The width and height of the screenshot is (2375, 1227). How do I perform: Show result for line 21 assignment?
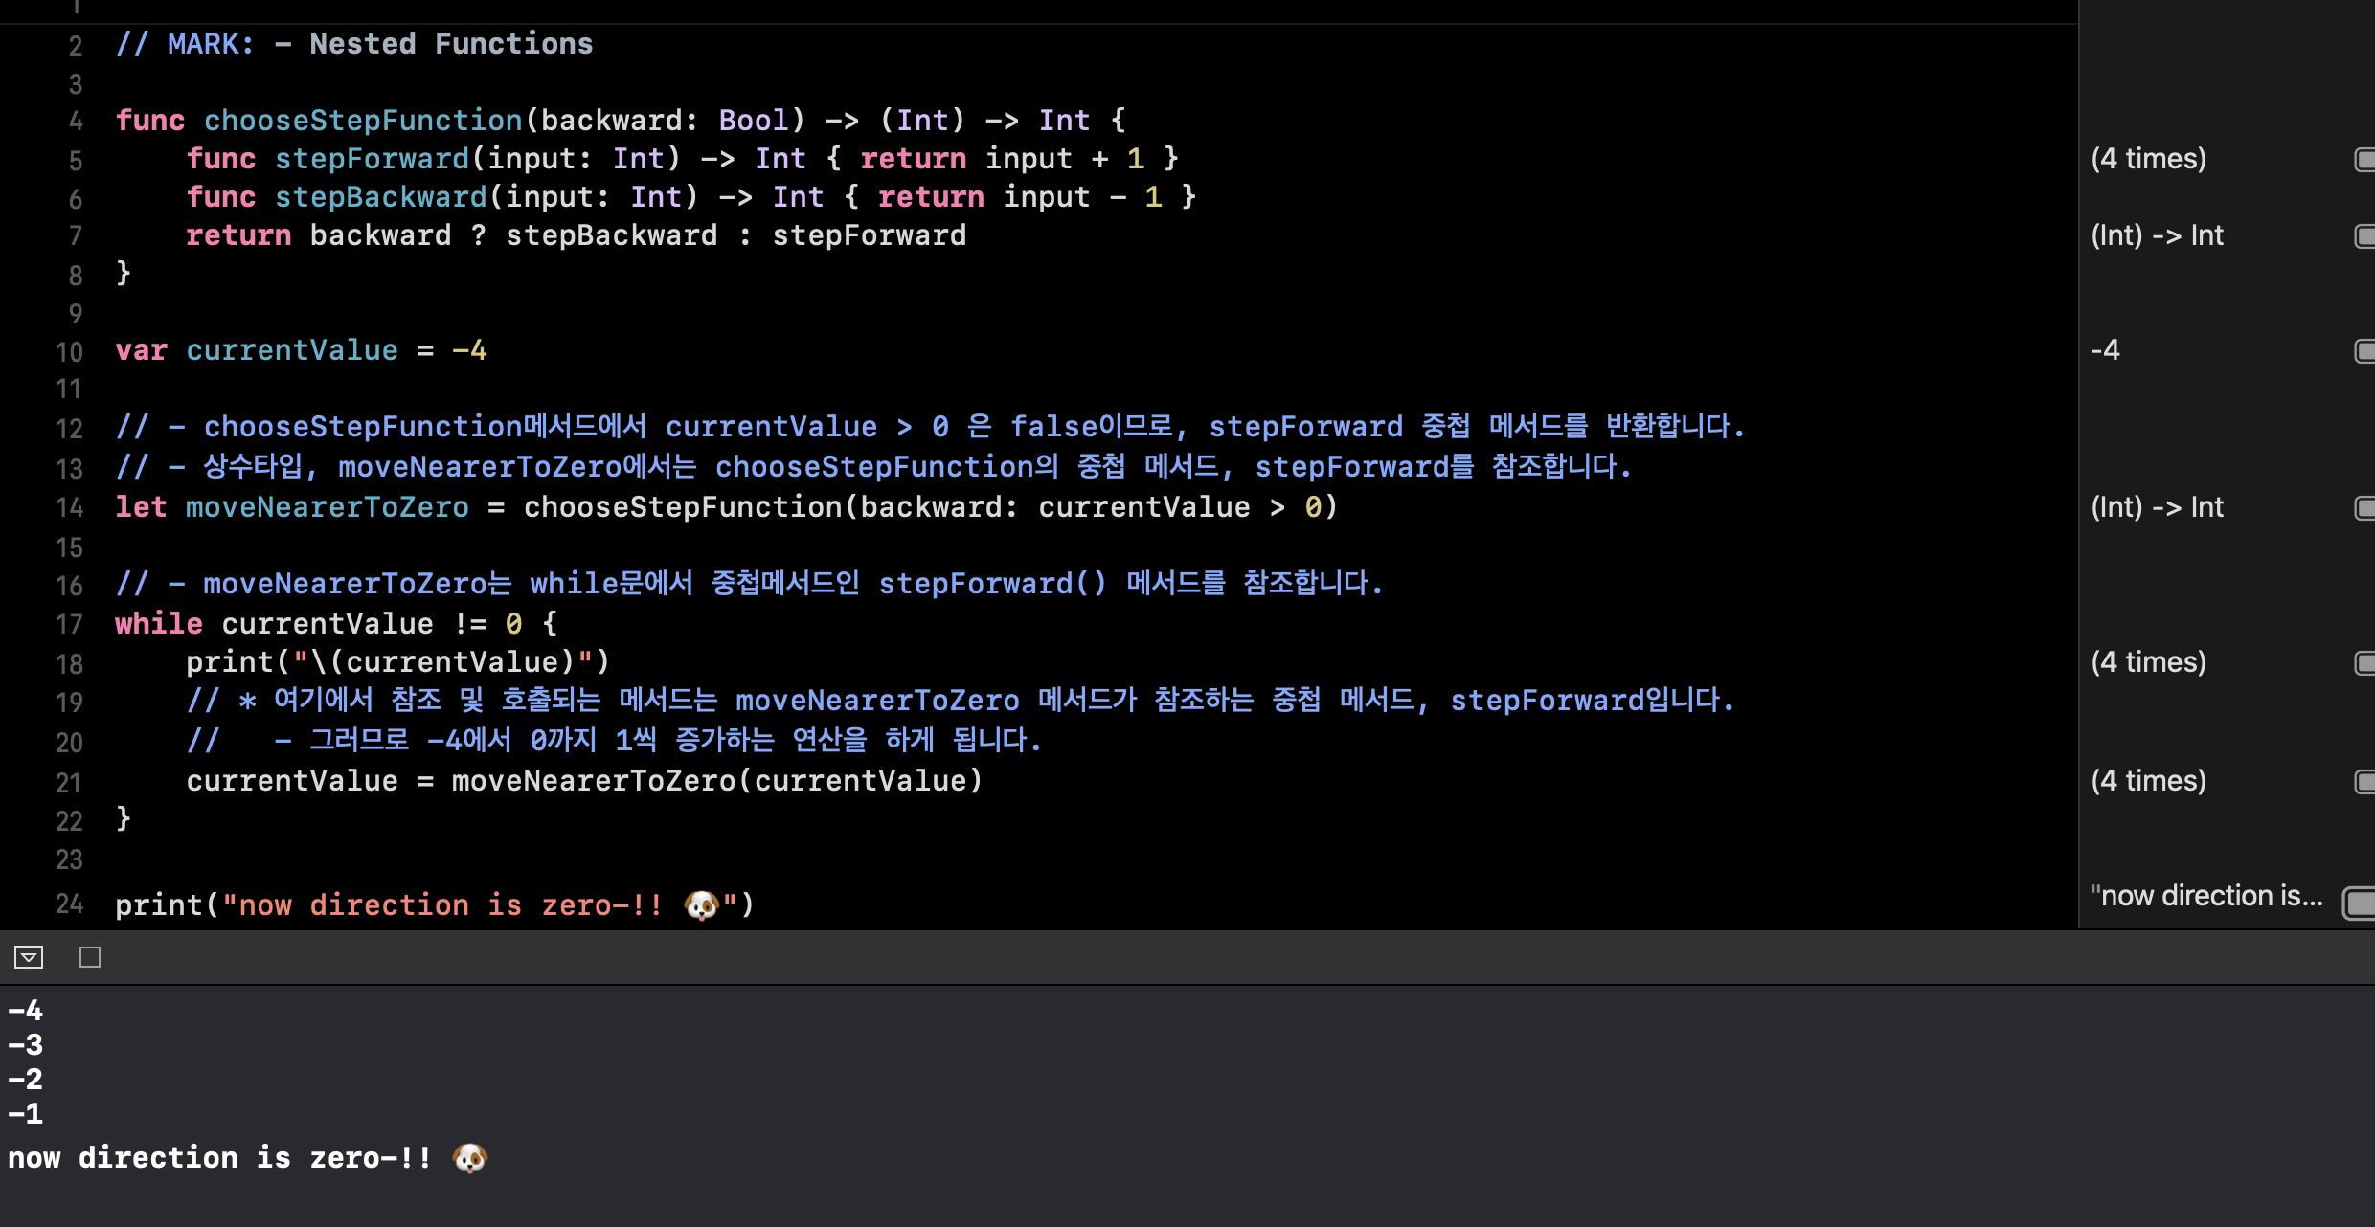tap(2364, 781)
